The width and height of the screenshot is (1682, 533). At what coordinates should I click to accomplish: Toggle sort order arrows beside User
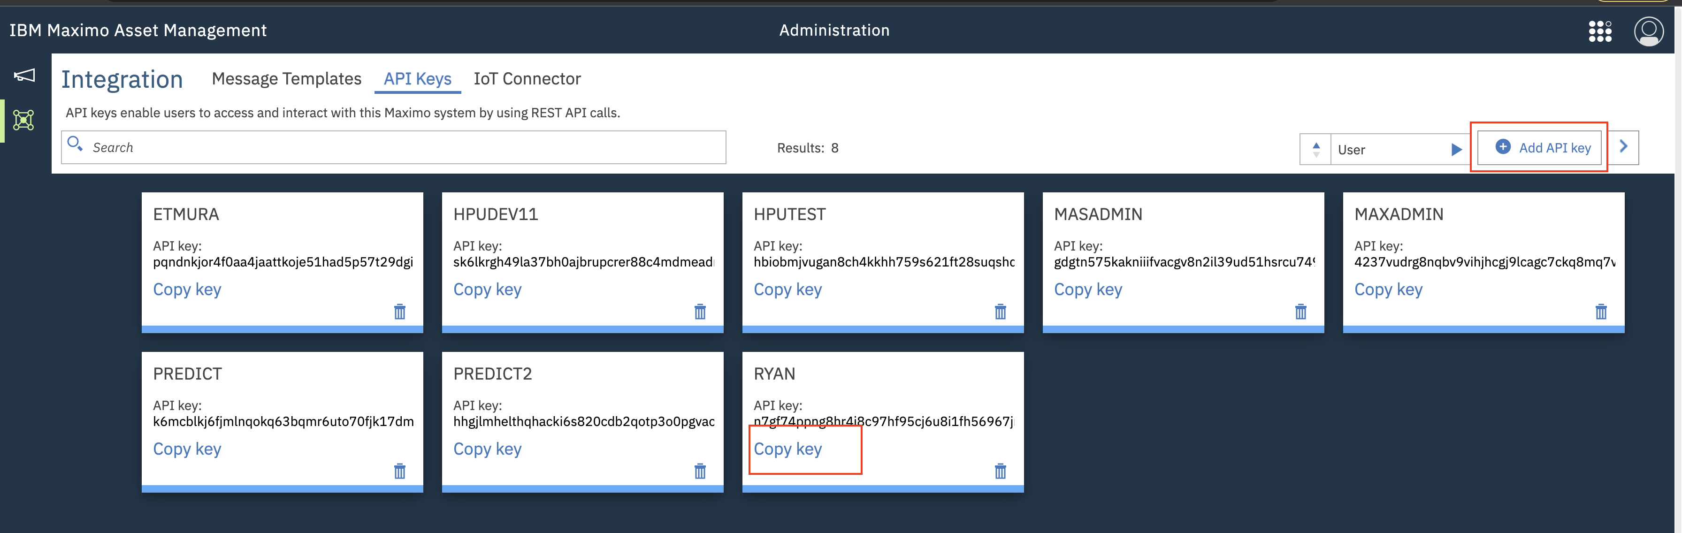click(1315, 150)
